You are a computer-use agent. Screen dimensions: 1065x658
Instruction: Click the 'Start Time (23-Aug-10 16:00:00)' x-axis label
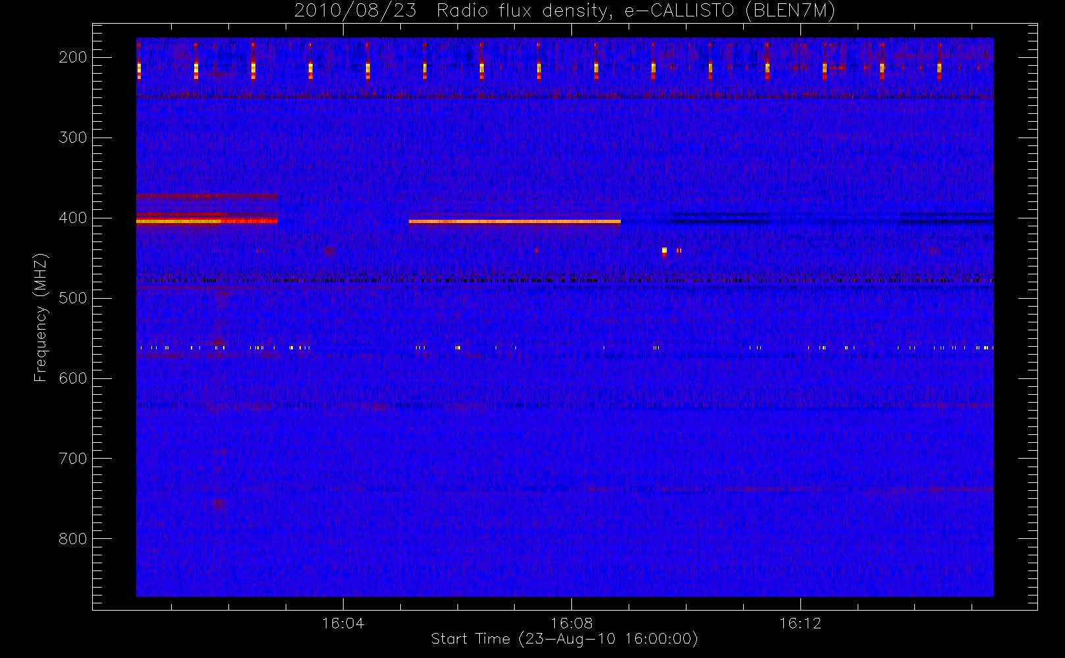(x=564, y=639)
